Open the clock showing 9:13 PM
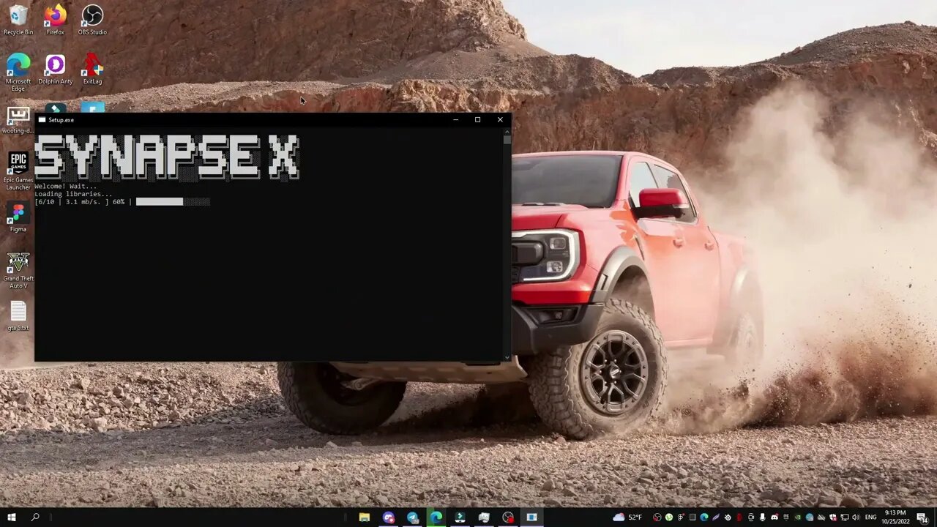The image size is (937, 527). click(895, 517)
